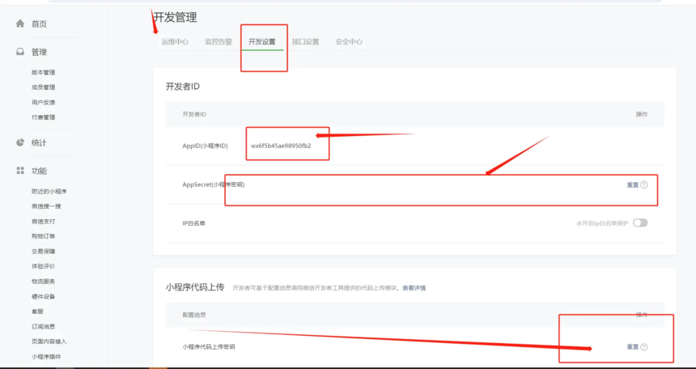Click the 管理 inbox icon in sidebar
The width and height of the screenshot is (696, 369).
point(20,52)
